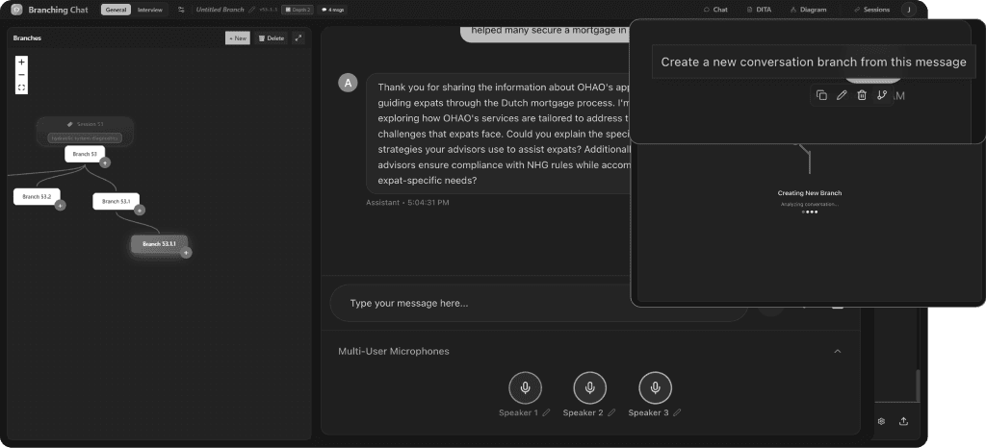Image resolution: width=986 pixels, height=448 pixels.
Task: Select the Branch 53.1 node
Action: tap(116, 202)
